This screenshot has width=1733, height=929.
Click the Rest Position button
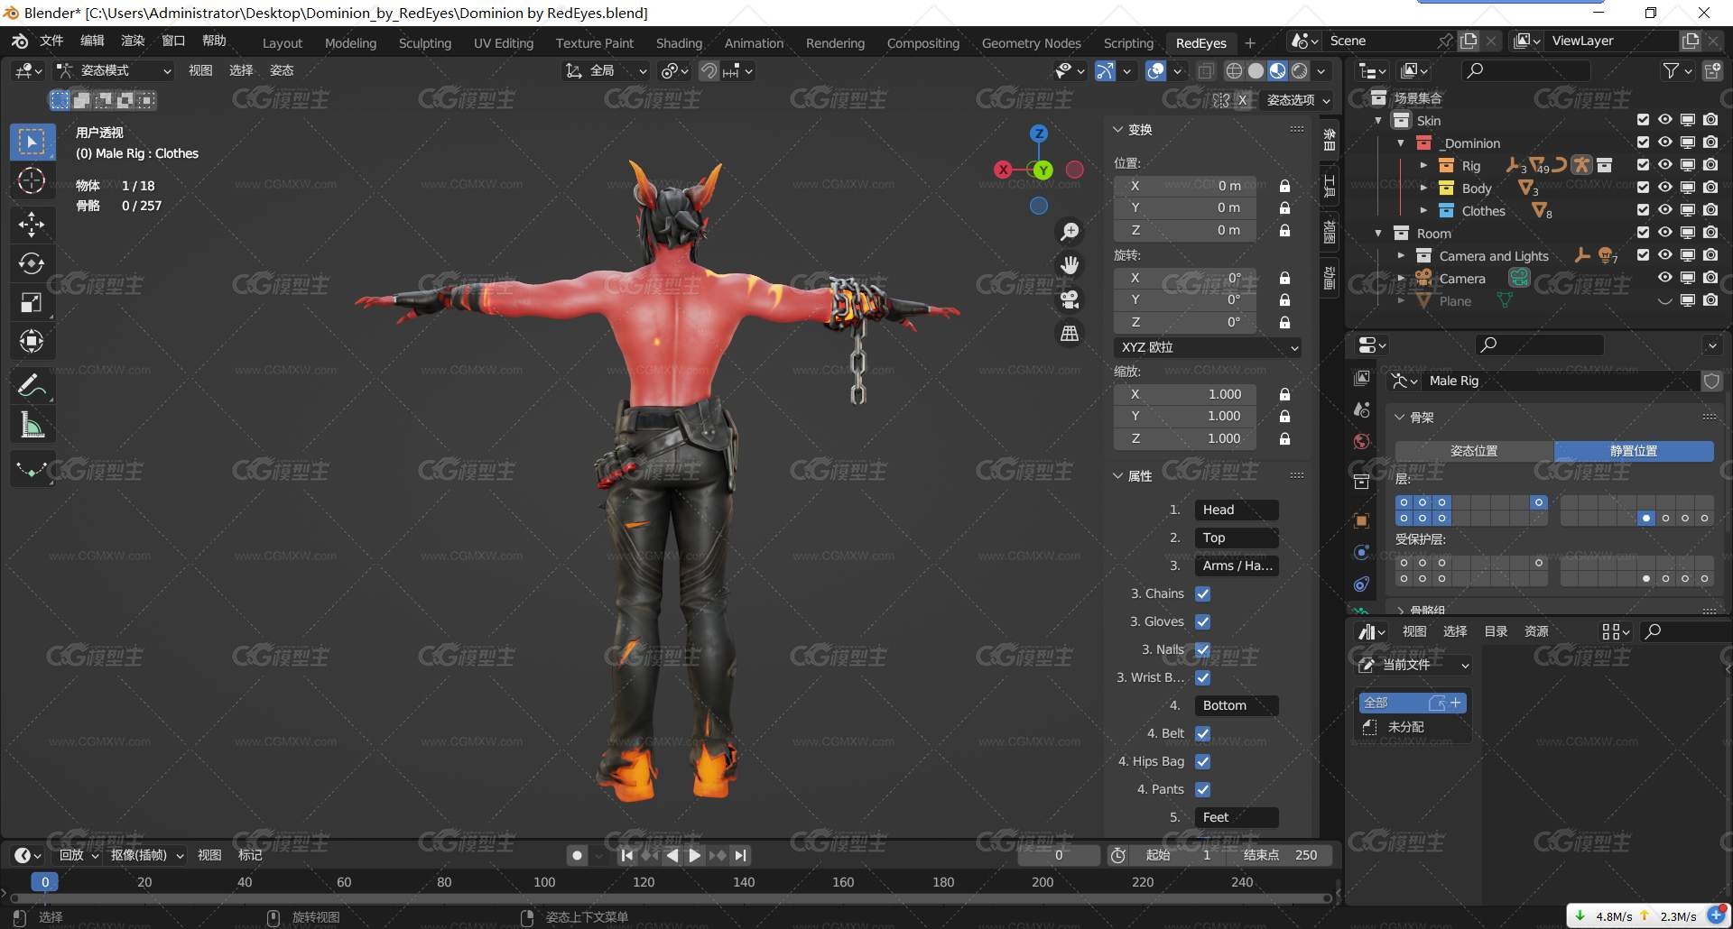[1634, 451]
